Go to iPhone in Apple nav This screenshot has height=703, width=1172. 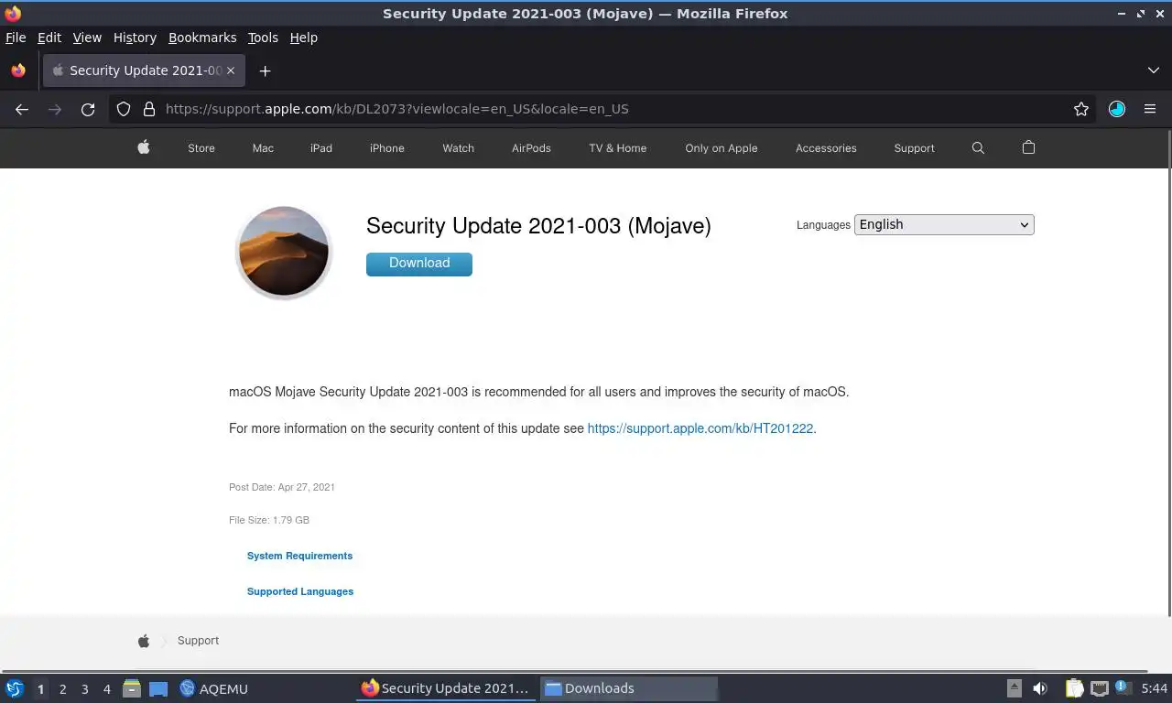(x=387, y=148)
